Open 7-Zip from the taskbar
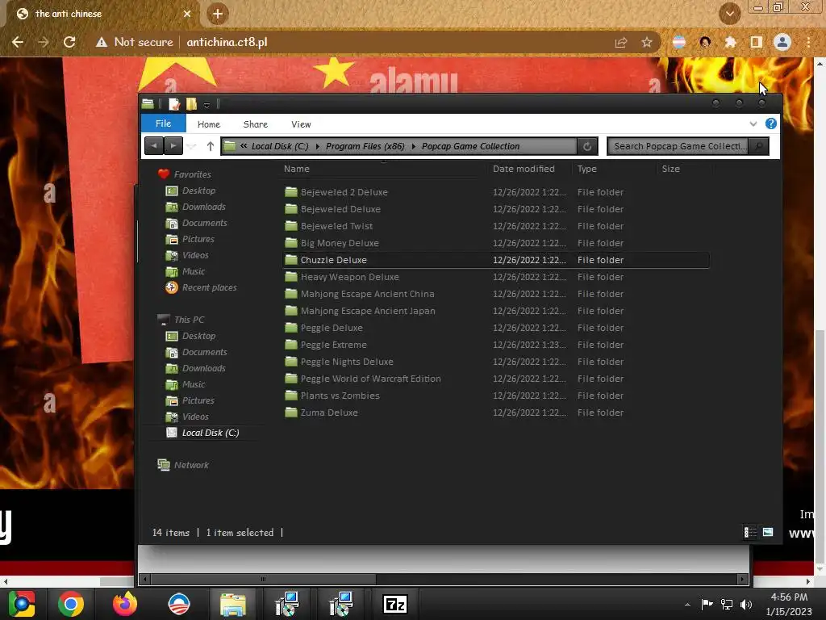The width and height of the screenshot is (826, 620). coord(395,604)
